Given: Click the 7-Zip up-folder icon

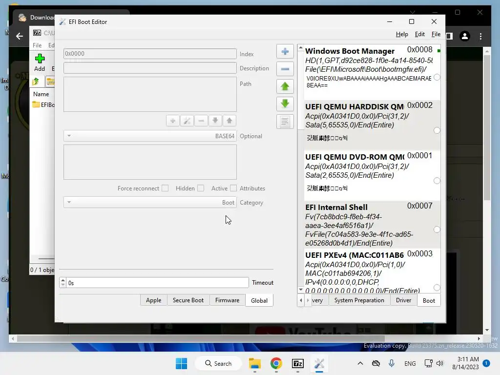Looking at the screenshot, I should [36, 82].
